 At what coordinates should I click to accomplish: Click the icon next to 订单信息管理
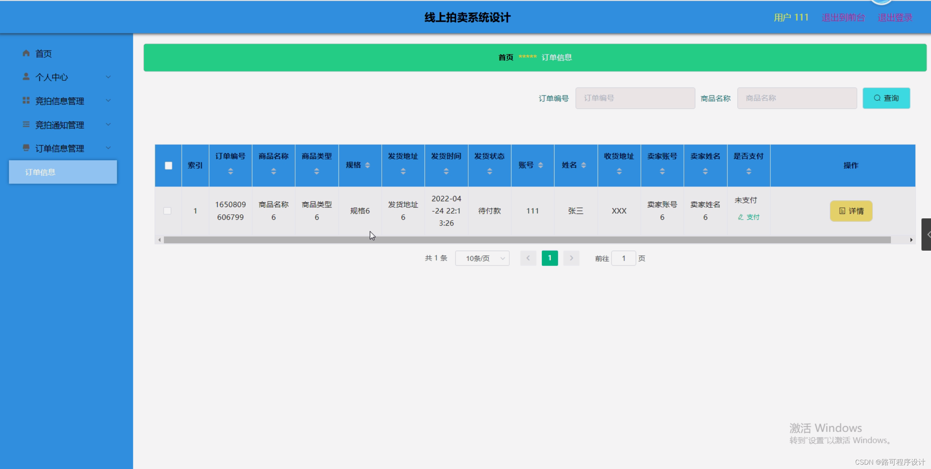click(26, 148)
